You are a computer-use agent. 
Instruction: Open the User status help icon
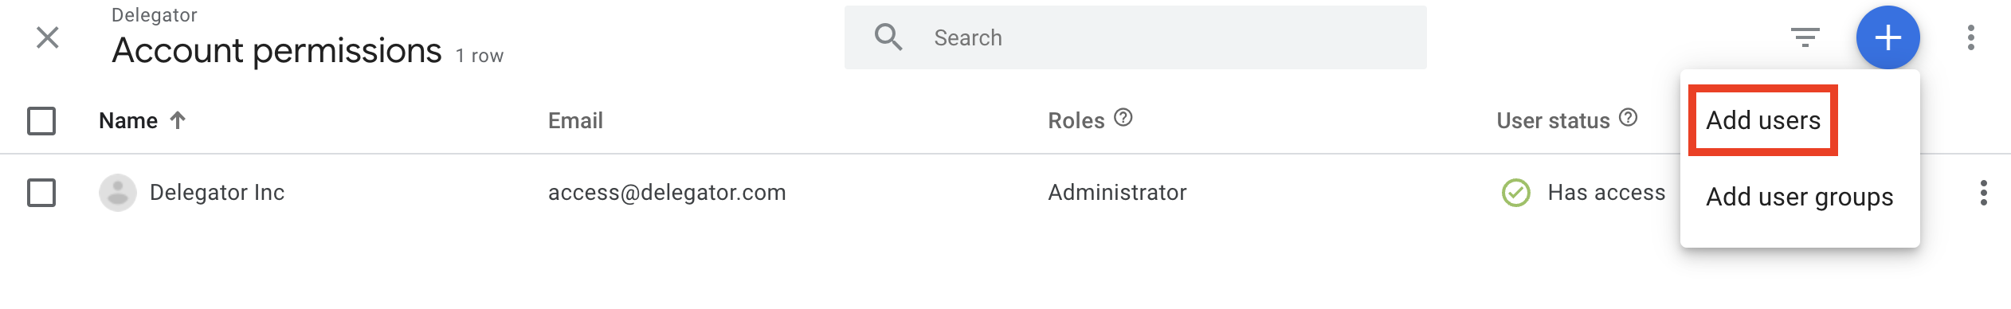[x=1629, y=118]
